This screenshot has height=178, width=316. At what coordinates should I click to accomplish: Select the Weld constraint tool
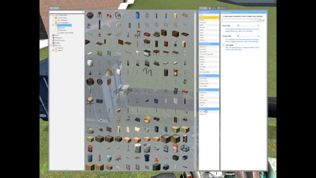(x=209, y=38)
